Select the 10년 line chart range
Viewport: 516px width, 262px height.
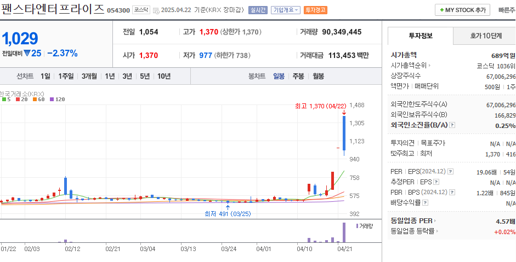coord(164,77)
